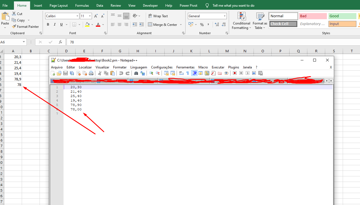Open the font size dropdown in Excel
Image resolution: width=360 pixels, height=205 pixels.
[x=90, y=16]
